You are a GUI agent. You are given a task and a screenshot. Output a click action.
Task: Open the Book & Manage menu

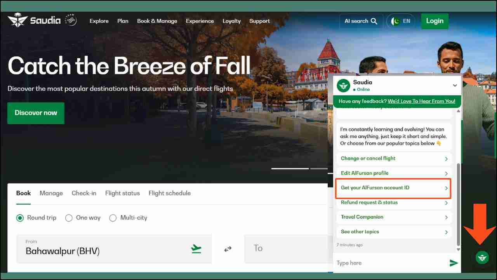point(157,21)
